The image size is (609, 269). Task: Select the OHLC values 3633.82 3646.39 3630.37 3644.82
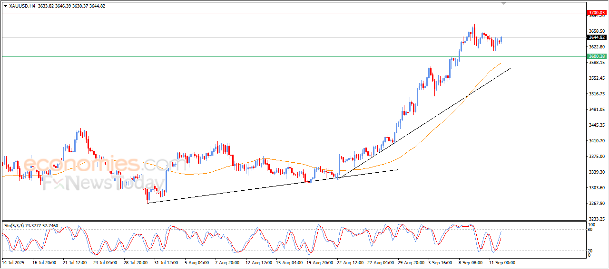72,6
